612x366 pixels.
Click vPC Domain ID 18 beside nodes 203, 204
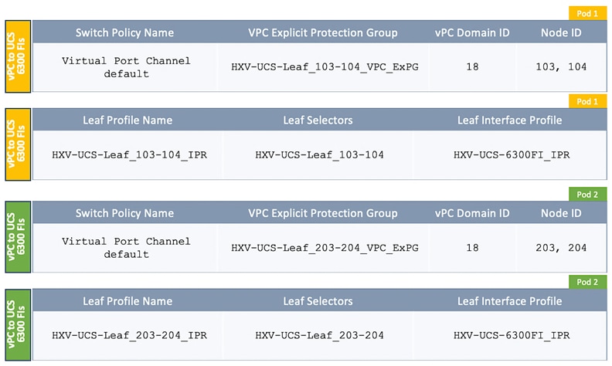click(x=472, y=248)
